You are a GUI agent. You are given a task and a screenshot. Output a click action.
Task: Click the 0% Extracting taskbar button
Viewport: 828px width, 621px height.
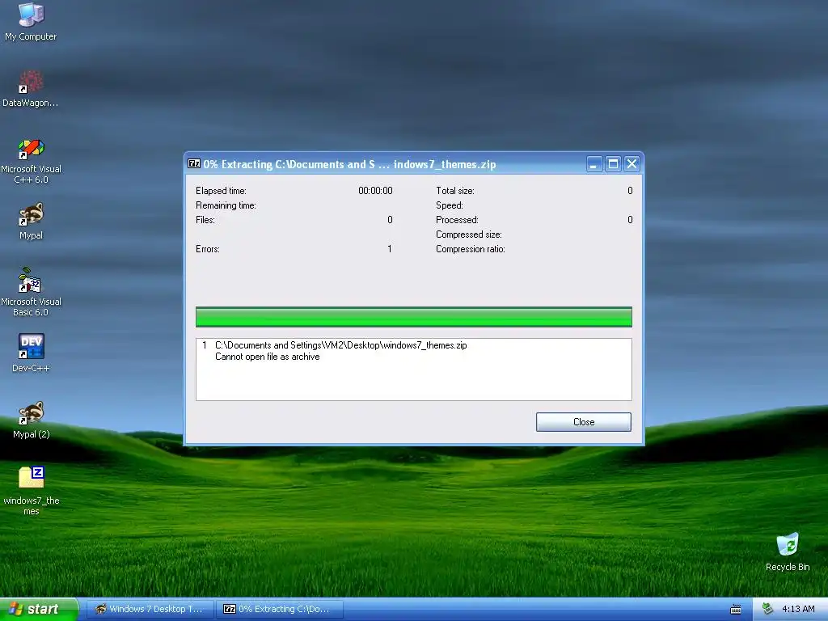[280, 609]
